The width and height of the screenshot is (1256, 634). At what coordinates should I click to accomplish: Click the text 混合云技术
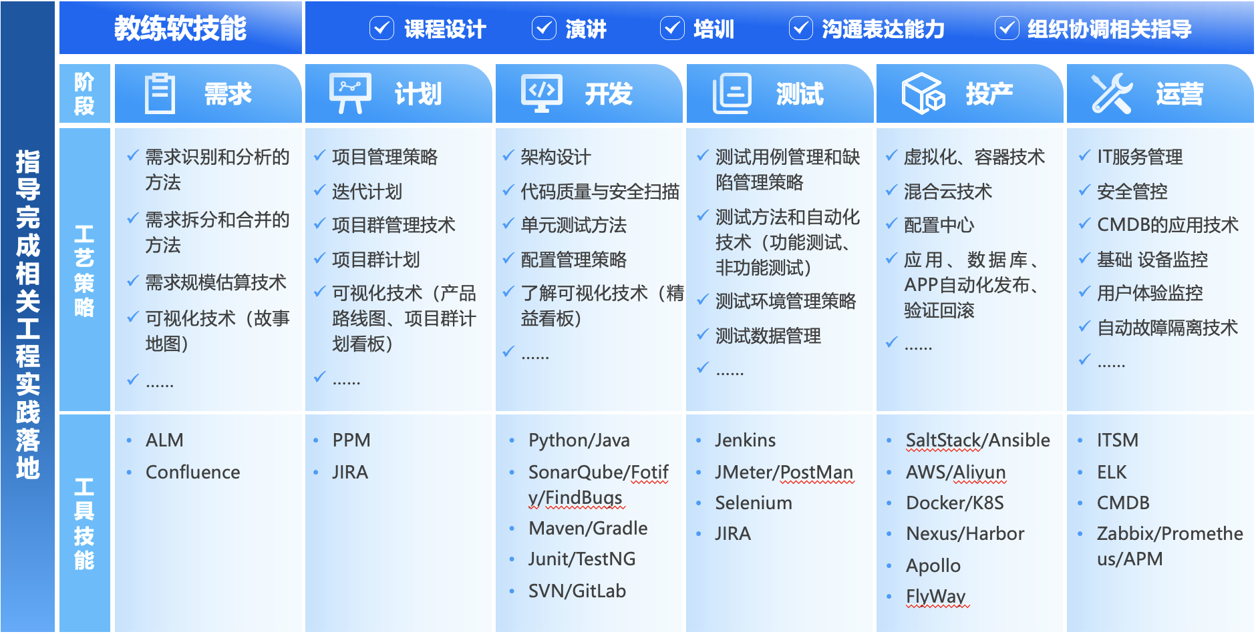pyautogui.click(x=948, y=192)
